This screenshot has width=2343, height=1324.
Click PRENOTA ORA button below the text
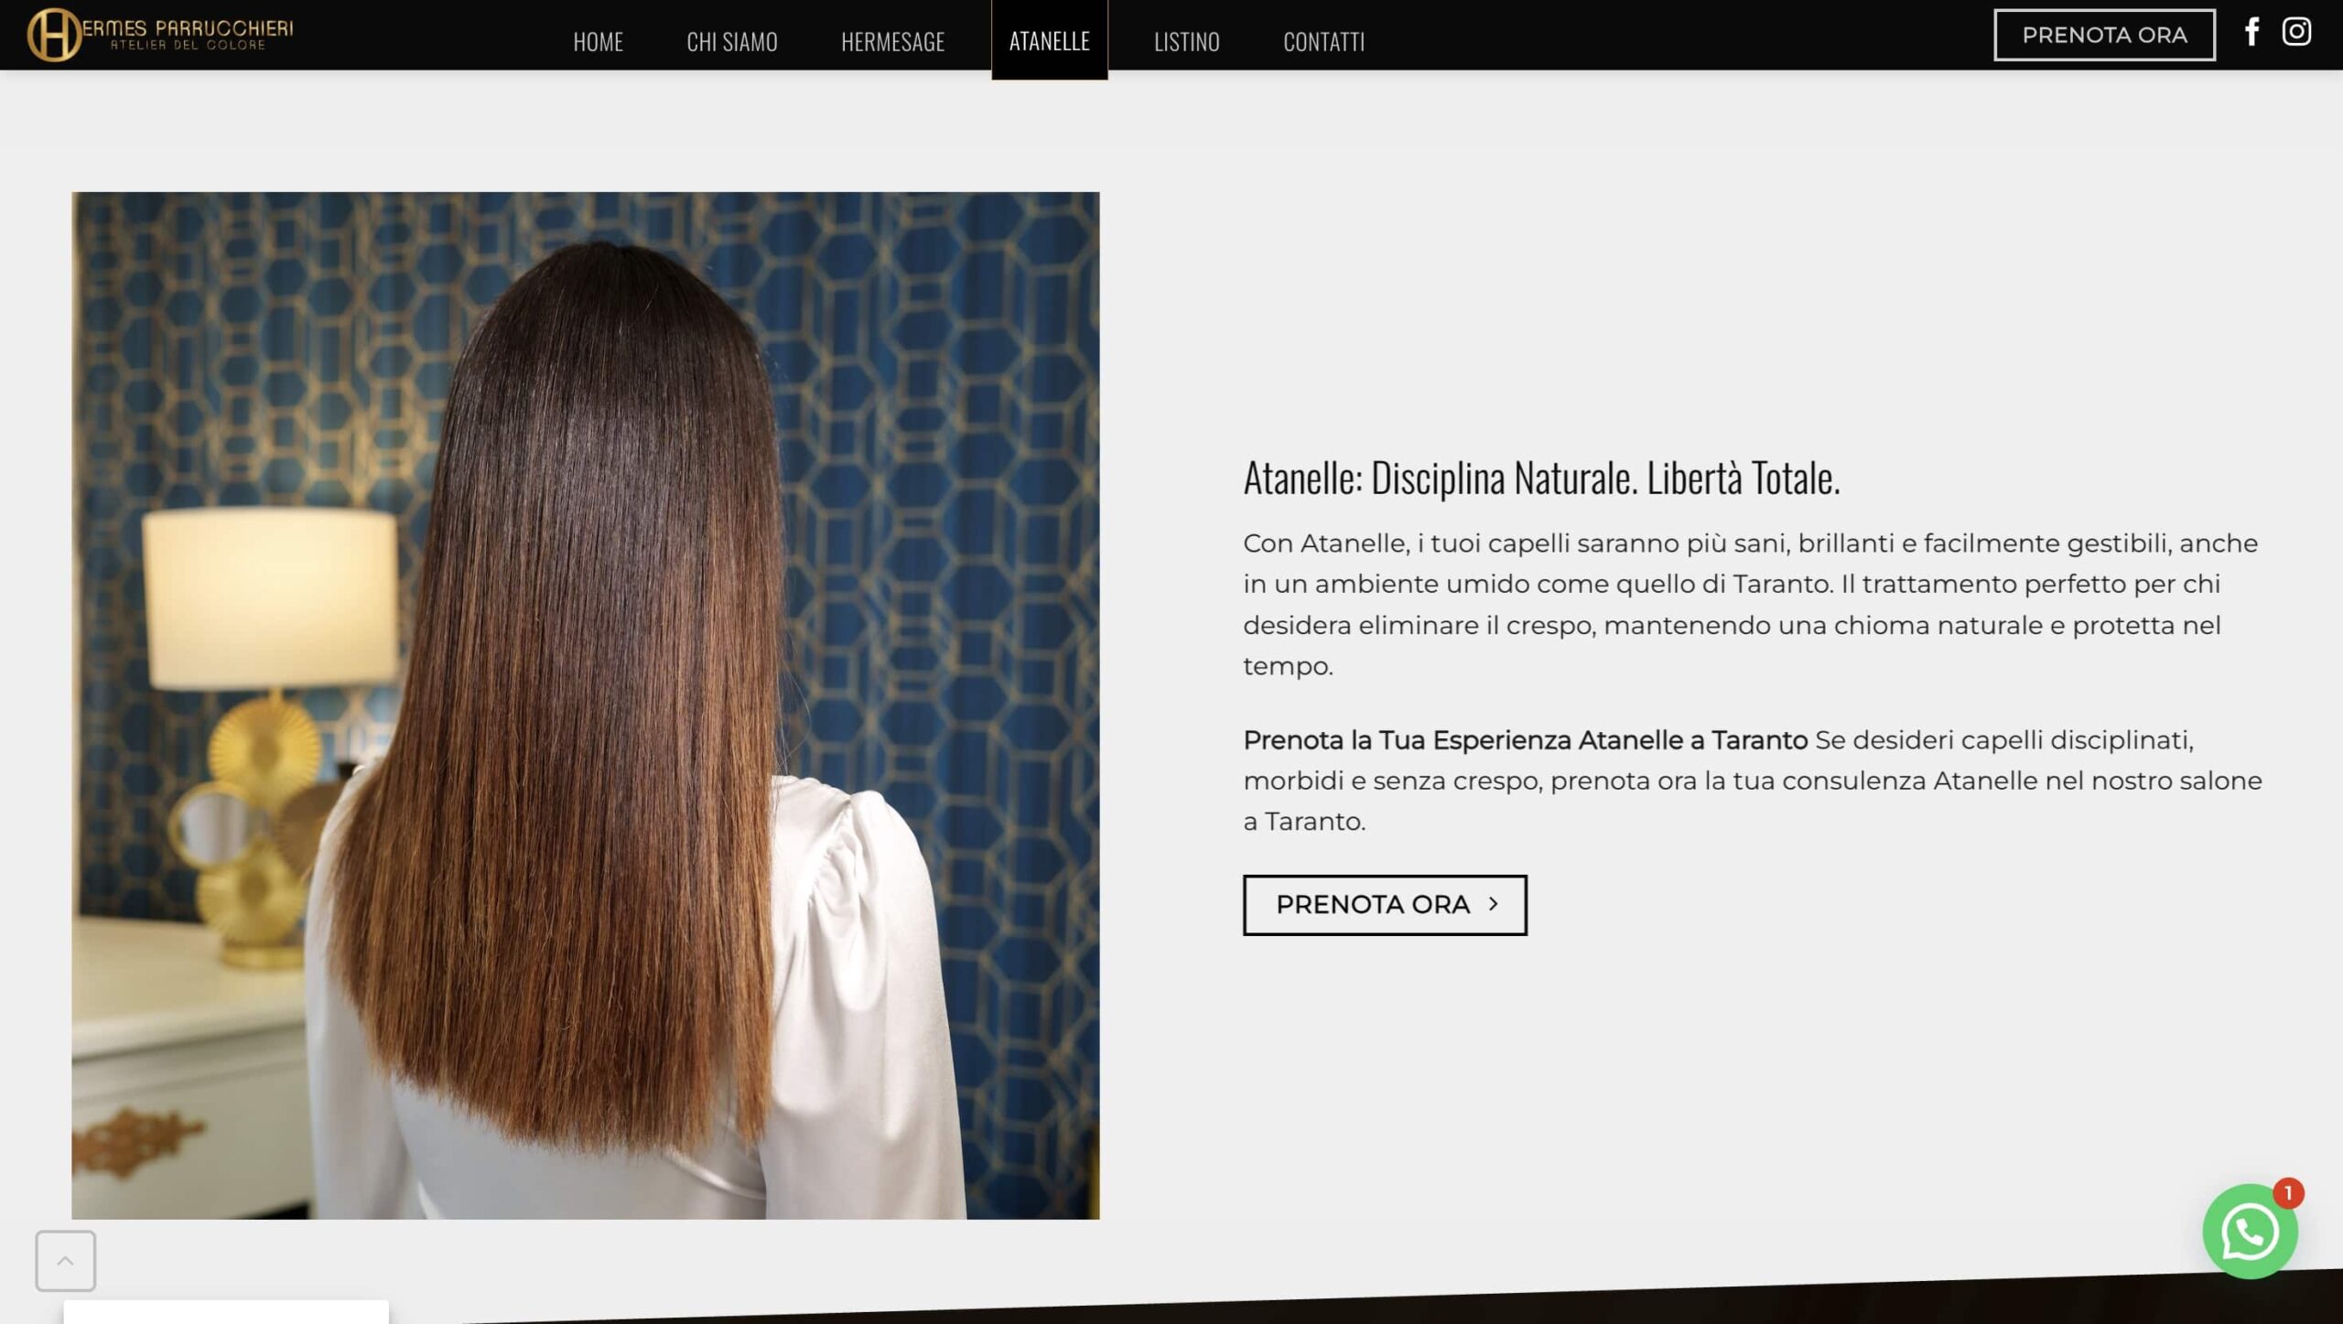point(1384,905)
